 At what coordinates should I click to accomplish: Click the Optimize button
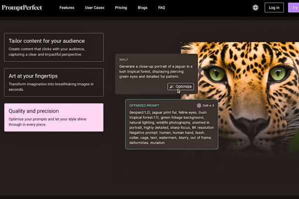[x=180, y=87]
